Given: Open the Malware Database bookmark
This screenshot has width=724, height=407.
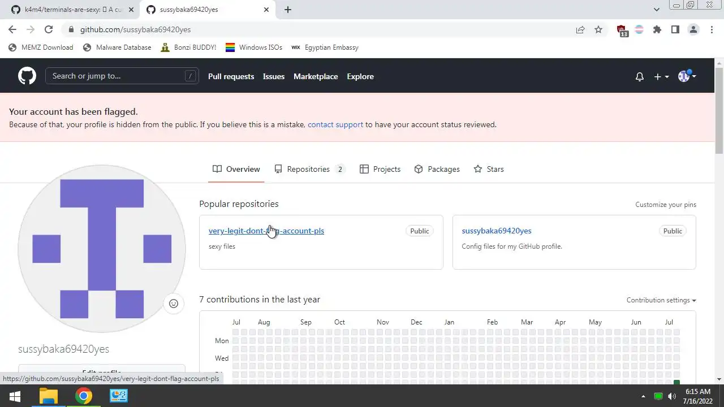Looking at the screenshot, I should pos(117,47).
